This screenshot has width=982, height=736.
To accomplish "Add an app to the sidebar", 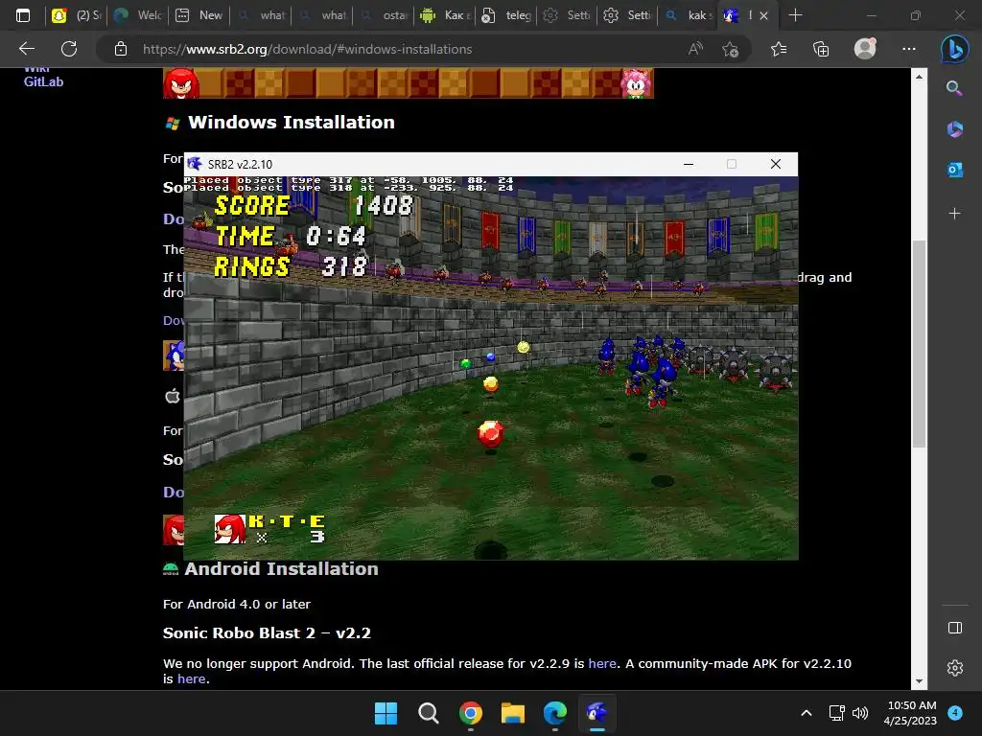I will click(954, 214).
